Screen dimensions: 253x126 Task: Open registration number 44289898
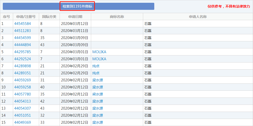click(x=22, y=66)
